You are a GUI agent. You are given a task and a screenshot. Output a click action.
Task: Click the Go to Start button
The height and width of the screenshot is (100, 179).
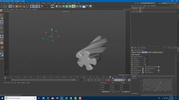(x=85, y=80)
